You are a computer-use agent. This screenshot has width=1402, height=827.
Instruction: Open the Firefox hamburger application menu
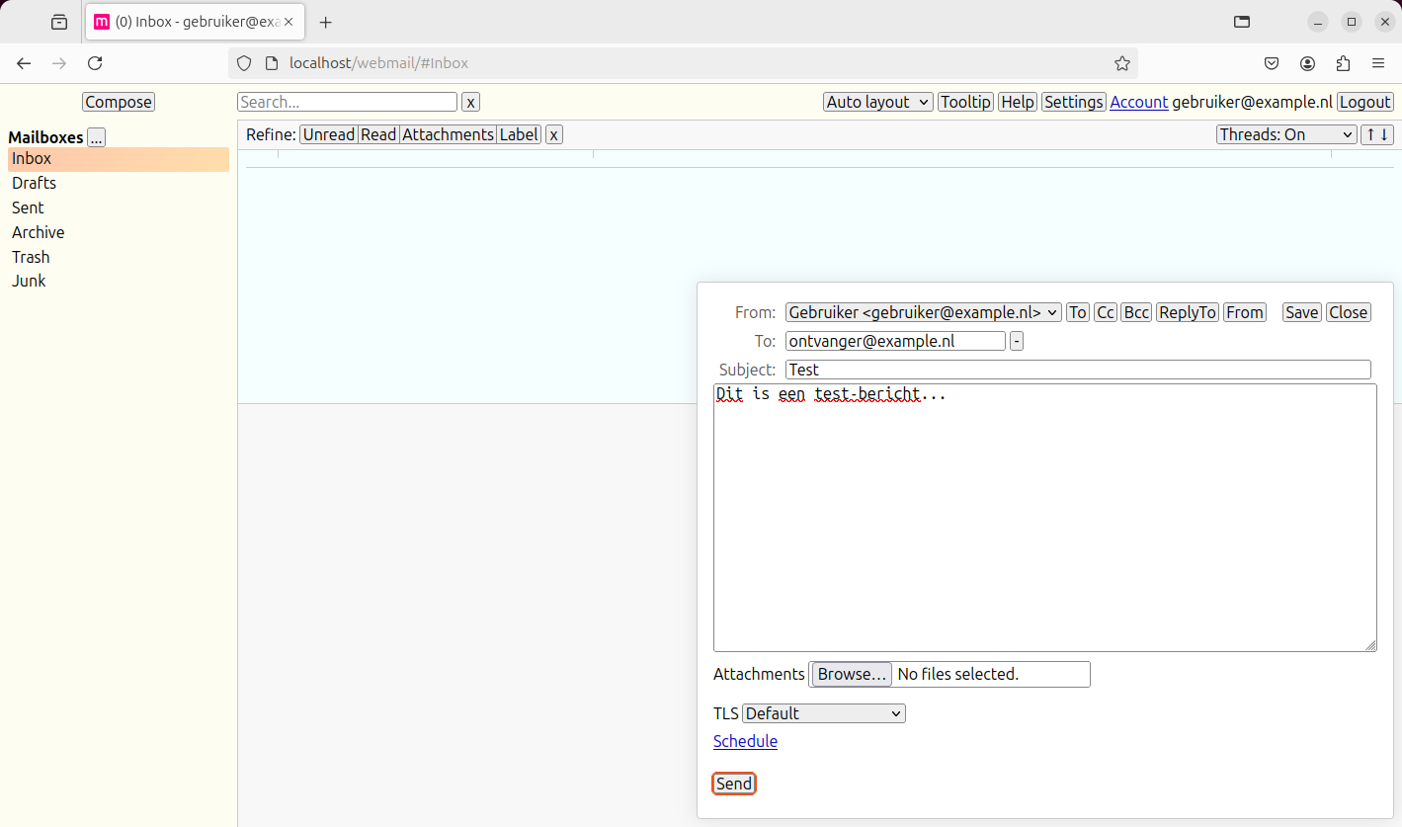1378,63
